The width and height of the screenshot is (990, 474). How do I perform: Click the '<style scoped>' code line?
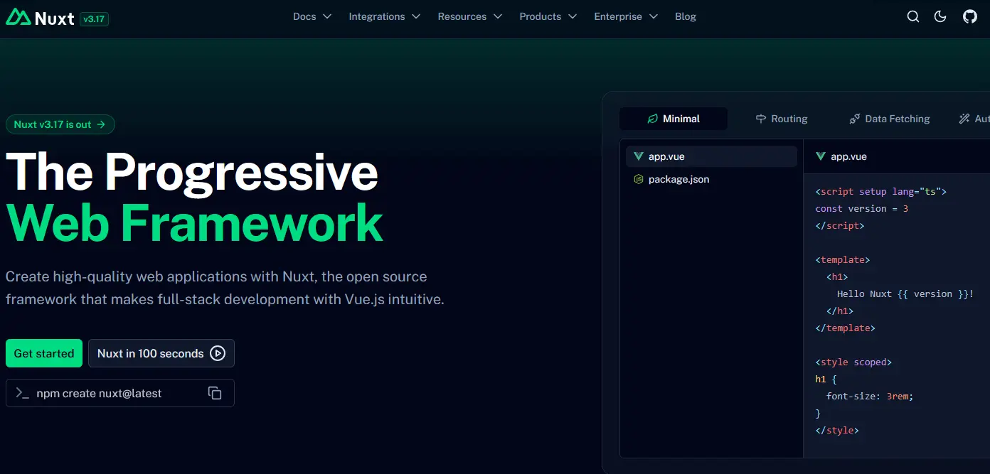pos(853,362)
